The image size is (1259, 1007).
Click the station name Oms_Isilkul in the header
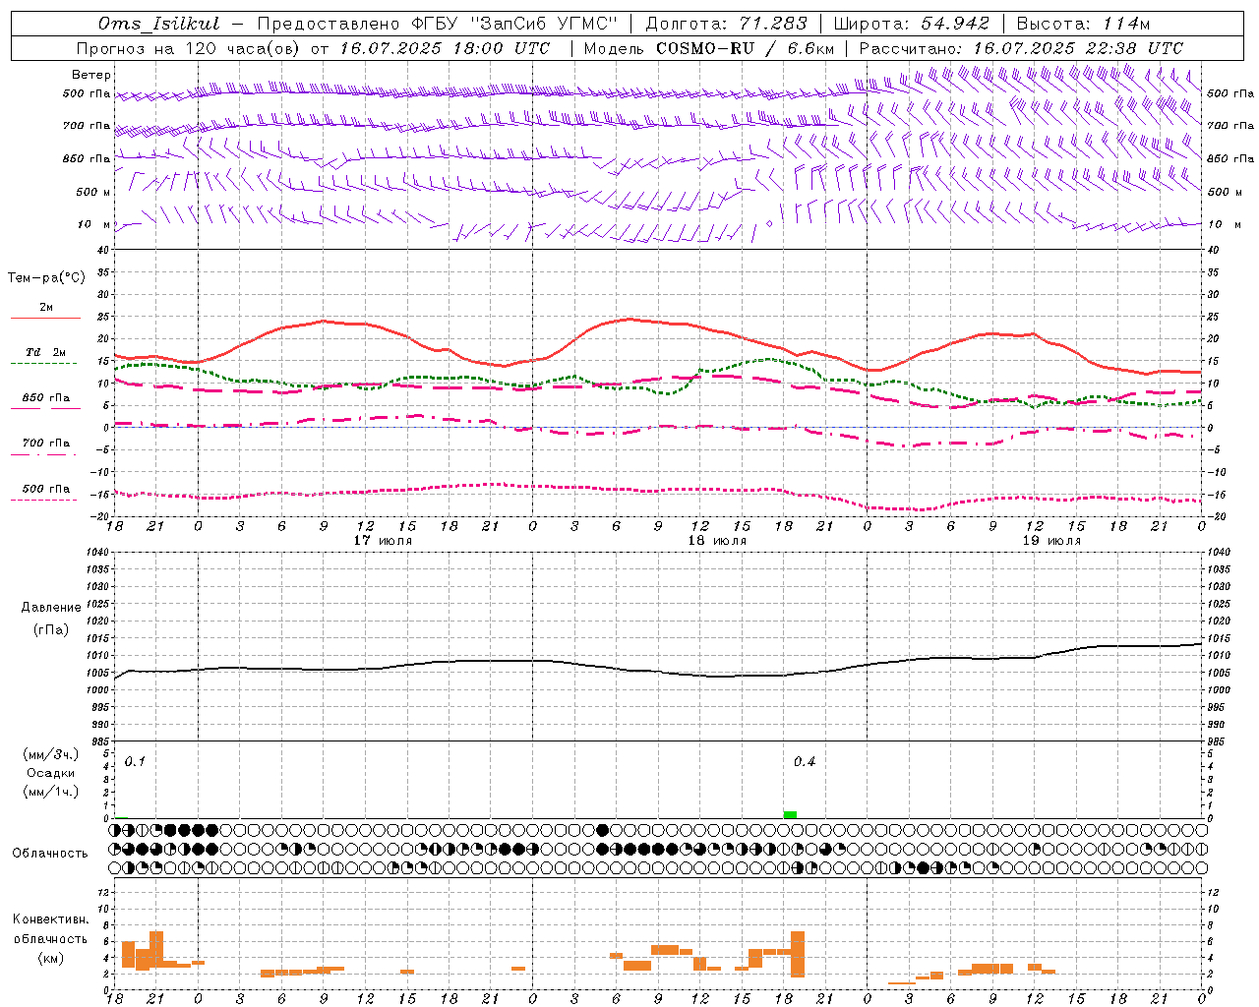[x=158, y=24]
